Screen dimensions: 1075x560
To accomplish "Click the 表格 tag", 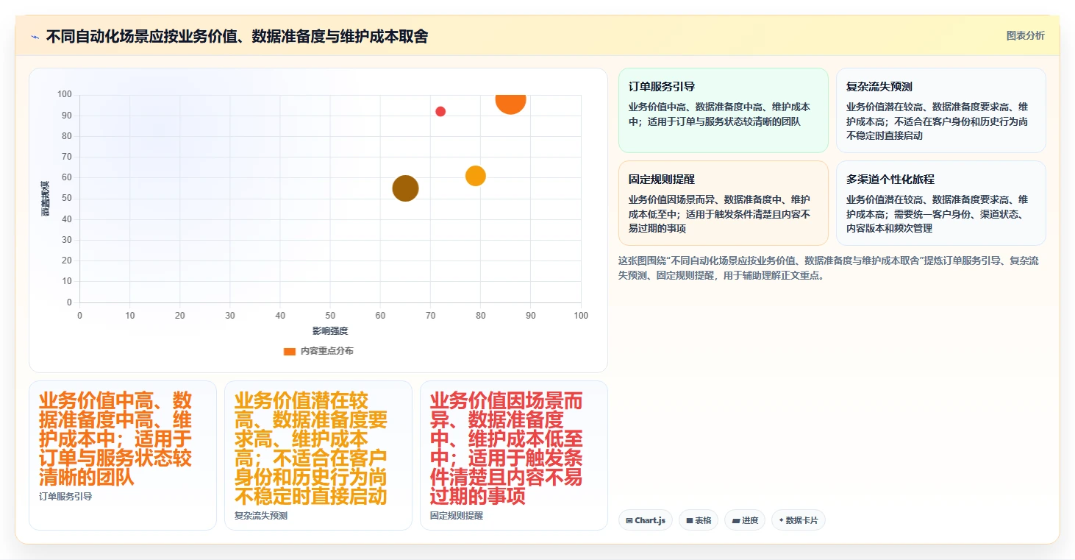I will click(x=698, y=520).
